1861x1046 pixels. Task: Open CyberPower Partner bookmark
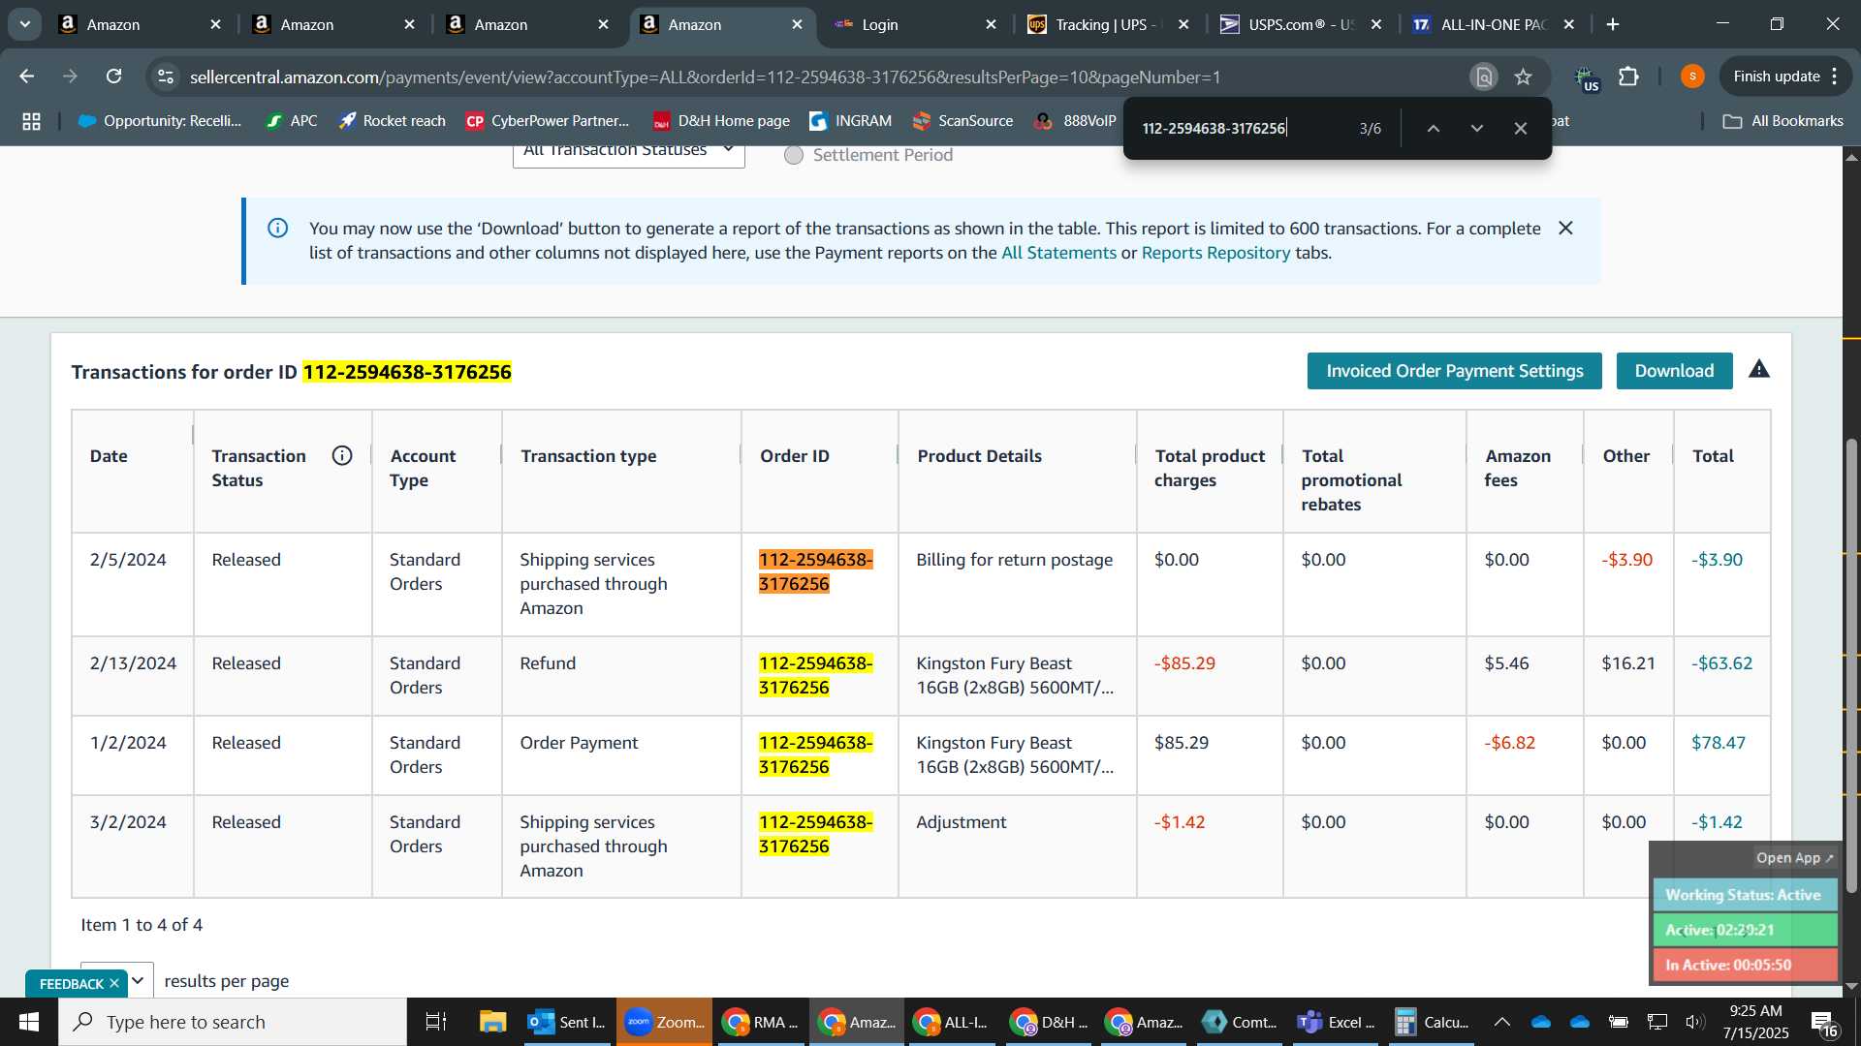click(548, 121)
